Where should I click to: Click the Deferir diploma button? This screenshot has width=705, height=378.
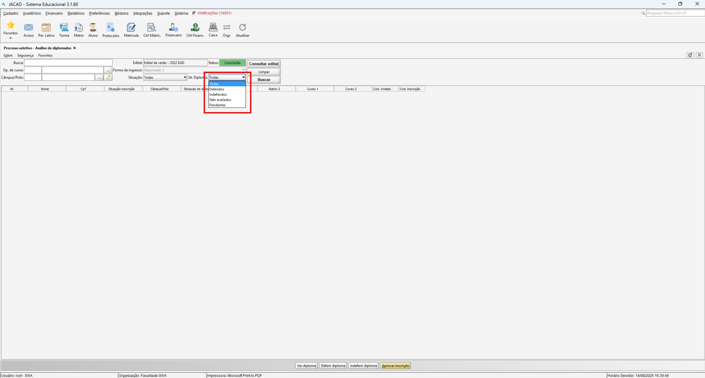click(333, 366)
